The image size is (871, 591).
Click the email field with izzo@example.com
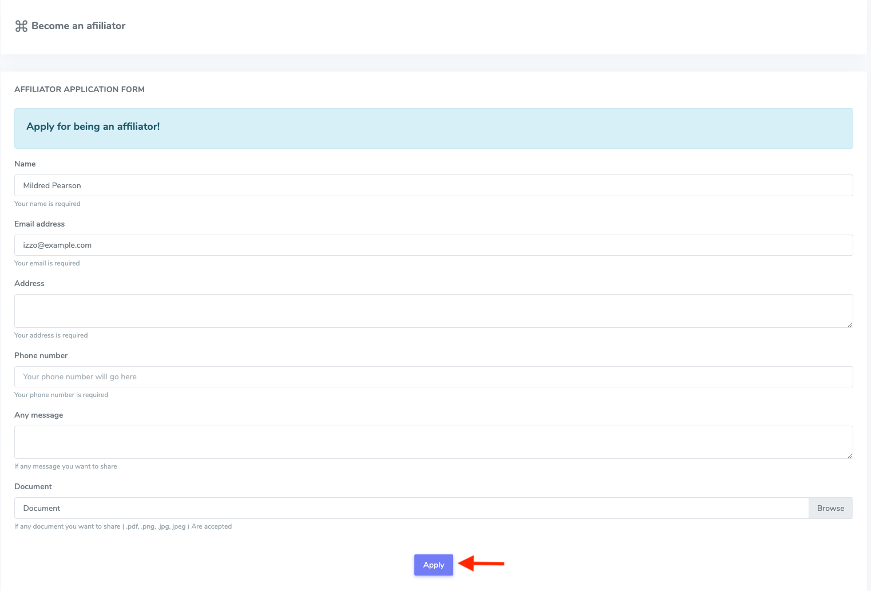[x=433, y=245]
